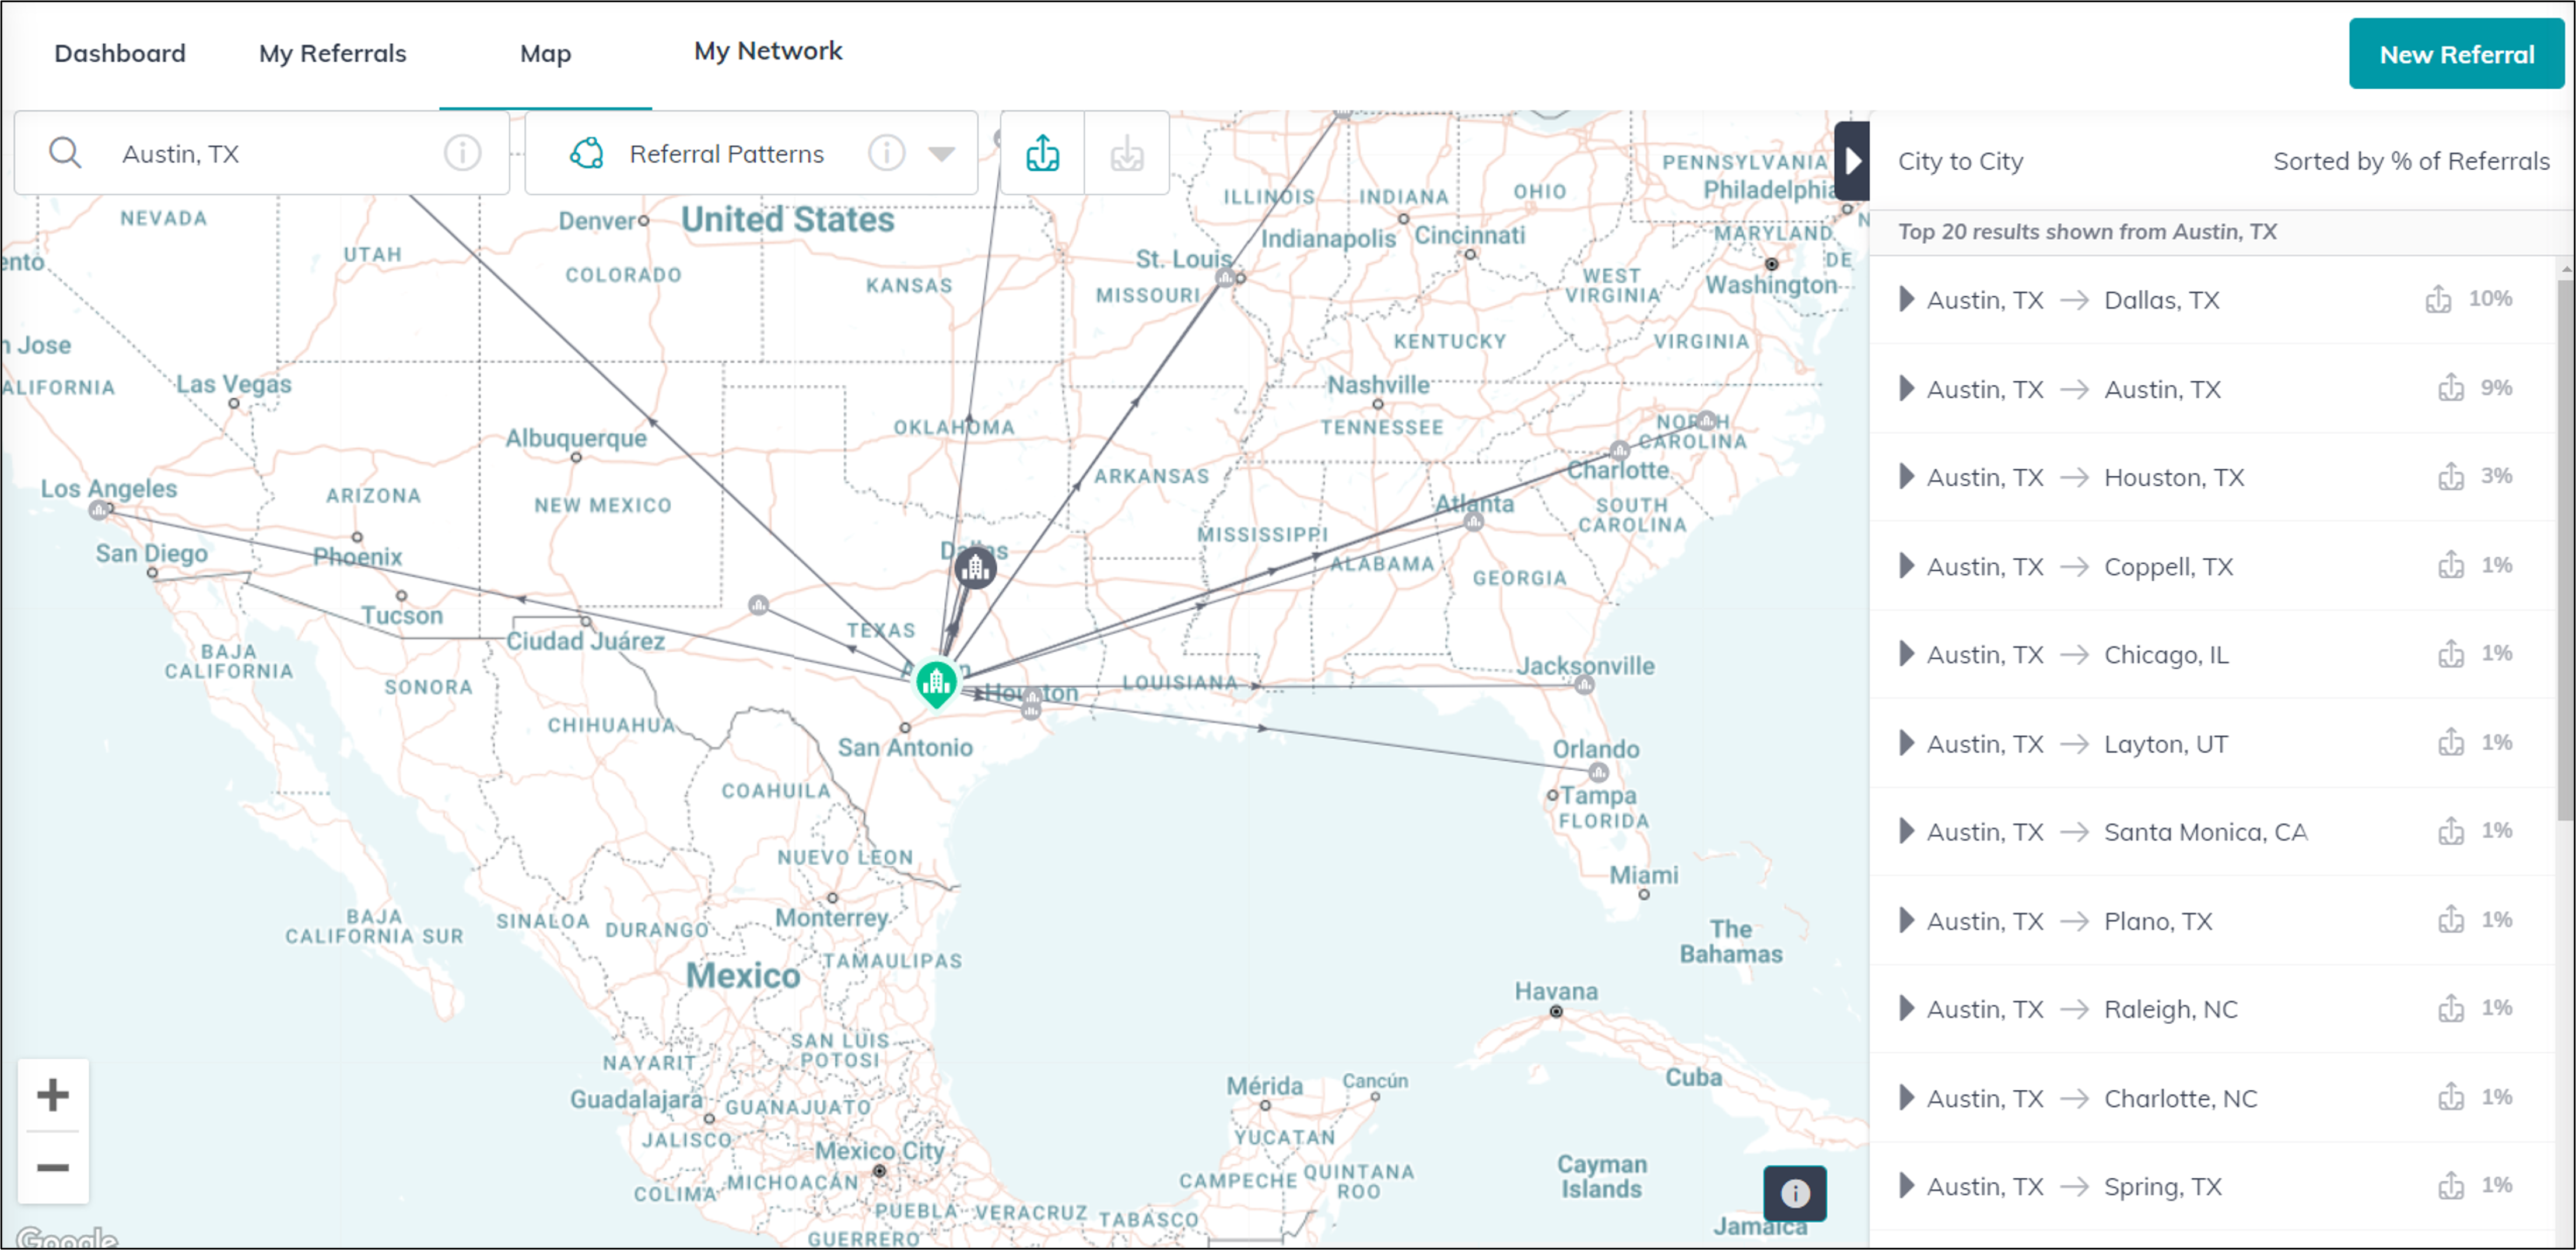
Task: Click the share icon in the Santa Monica, CA row
Action: [2451, 831]
